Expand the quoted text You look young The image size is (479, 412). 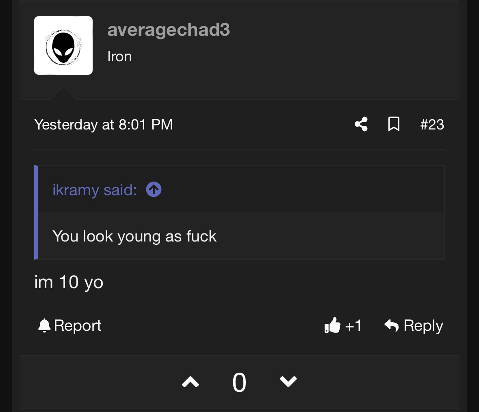(x=134, y=236)
